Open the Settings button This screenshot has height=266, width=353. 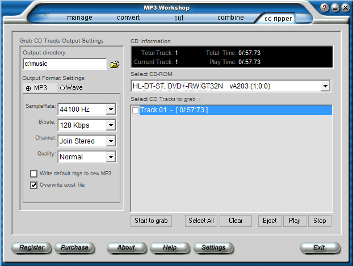213,248
